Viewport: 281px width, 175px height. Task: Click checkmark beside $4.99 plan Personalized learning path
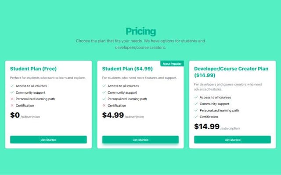(x=104, y=99)
